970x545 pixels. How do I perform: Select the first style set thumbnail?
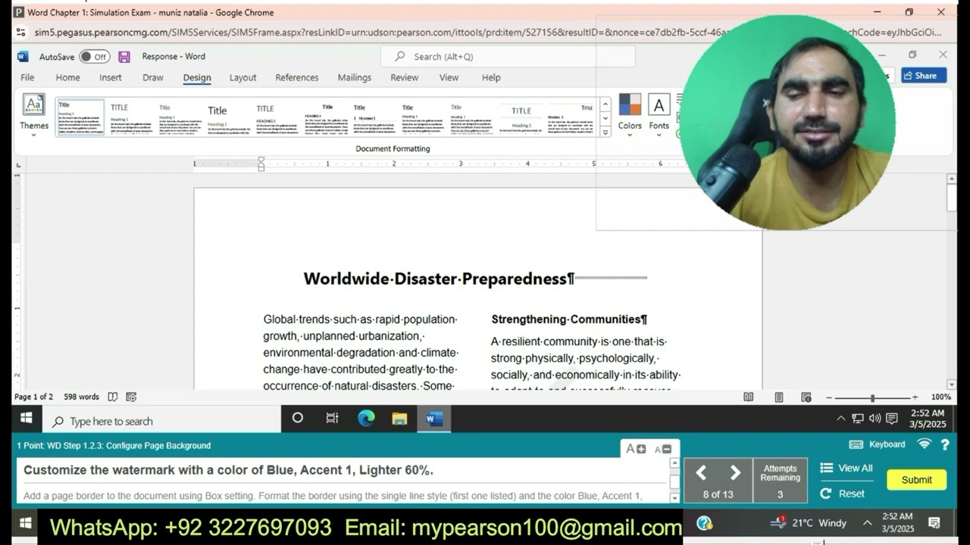coord(80,117)
